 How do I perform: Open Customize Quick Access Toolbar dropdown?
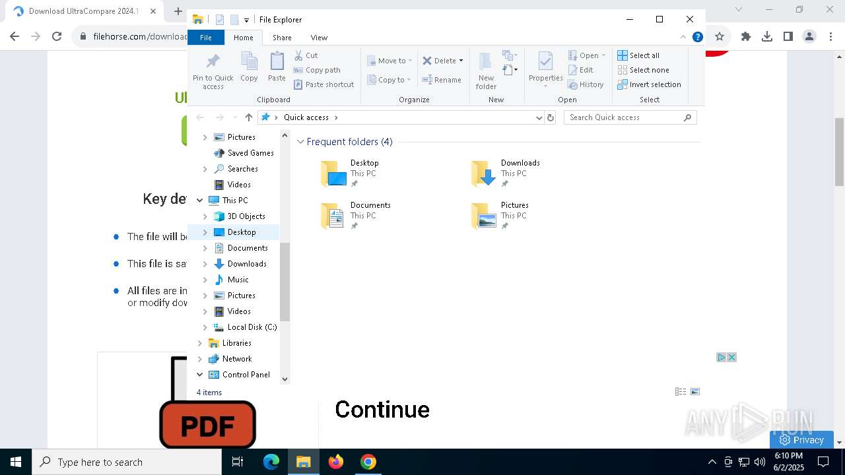(246, 20)
